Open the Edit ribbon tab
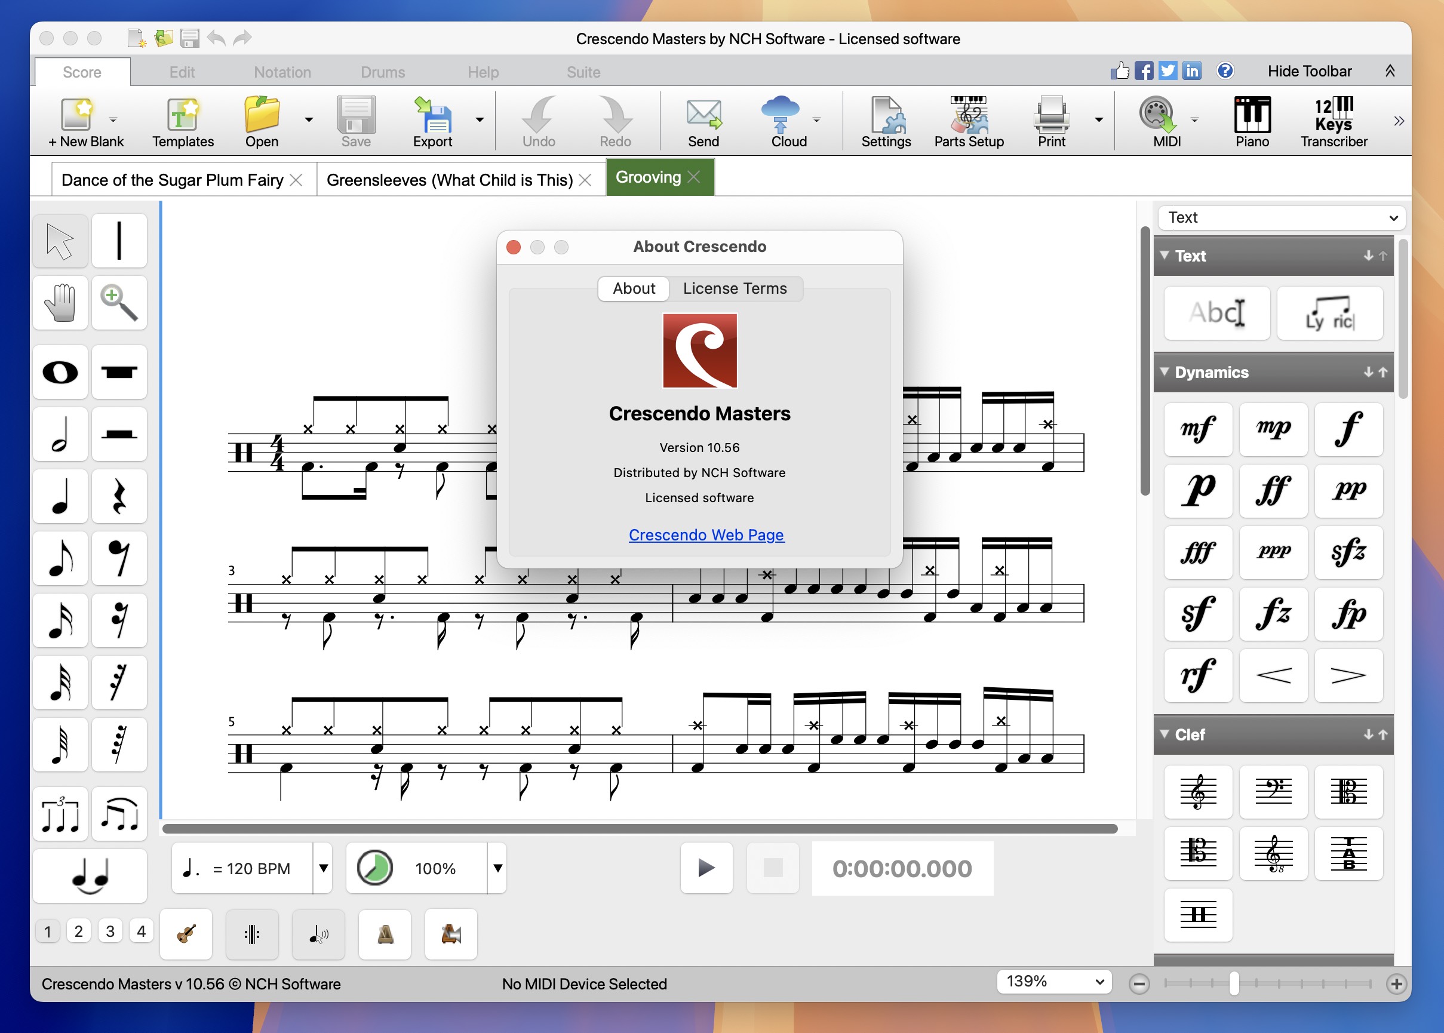The image size is (1444, 1033). pos(182,72)
